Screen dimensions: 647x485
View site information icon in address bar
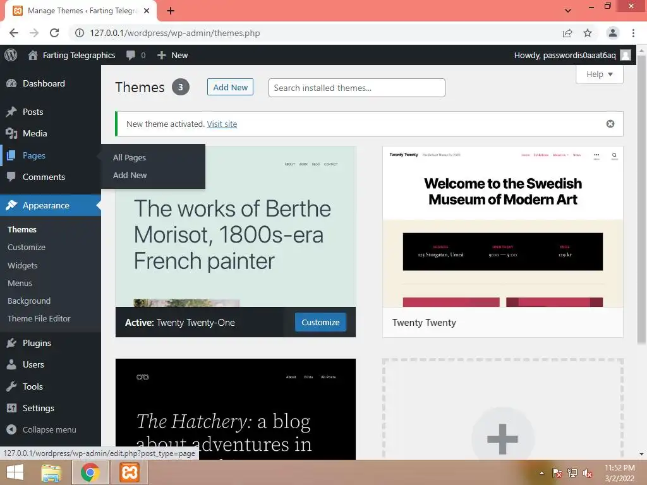coord(79,33)
